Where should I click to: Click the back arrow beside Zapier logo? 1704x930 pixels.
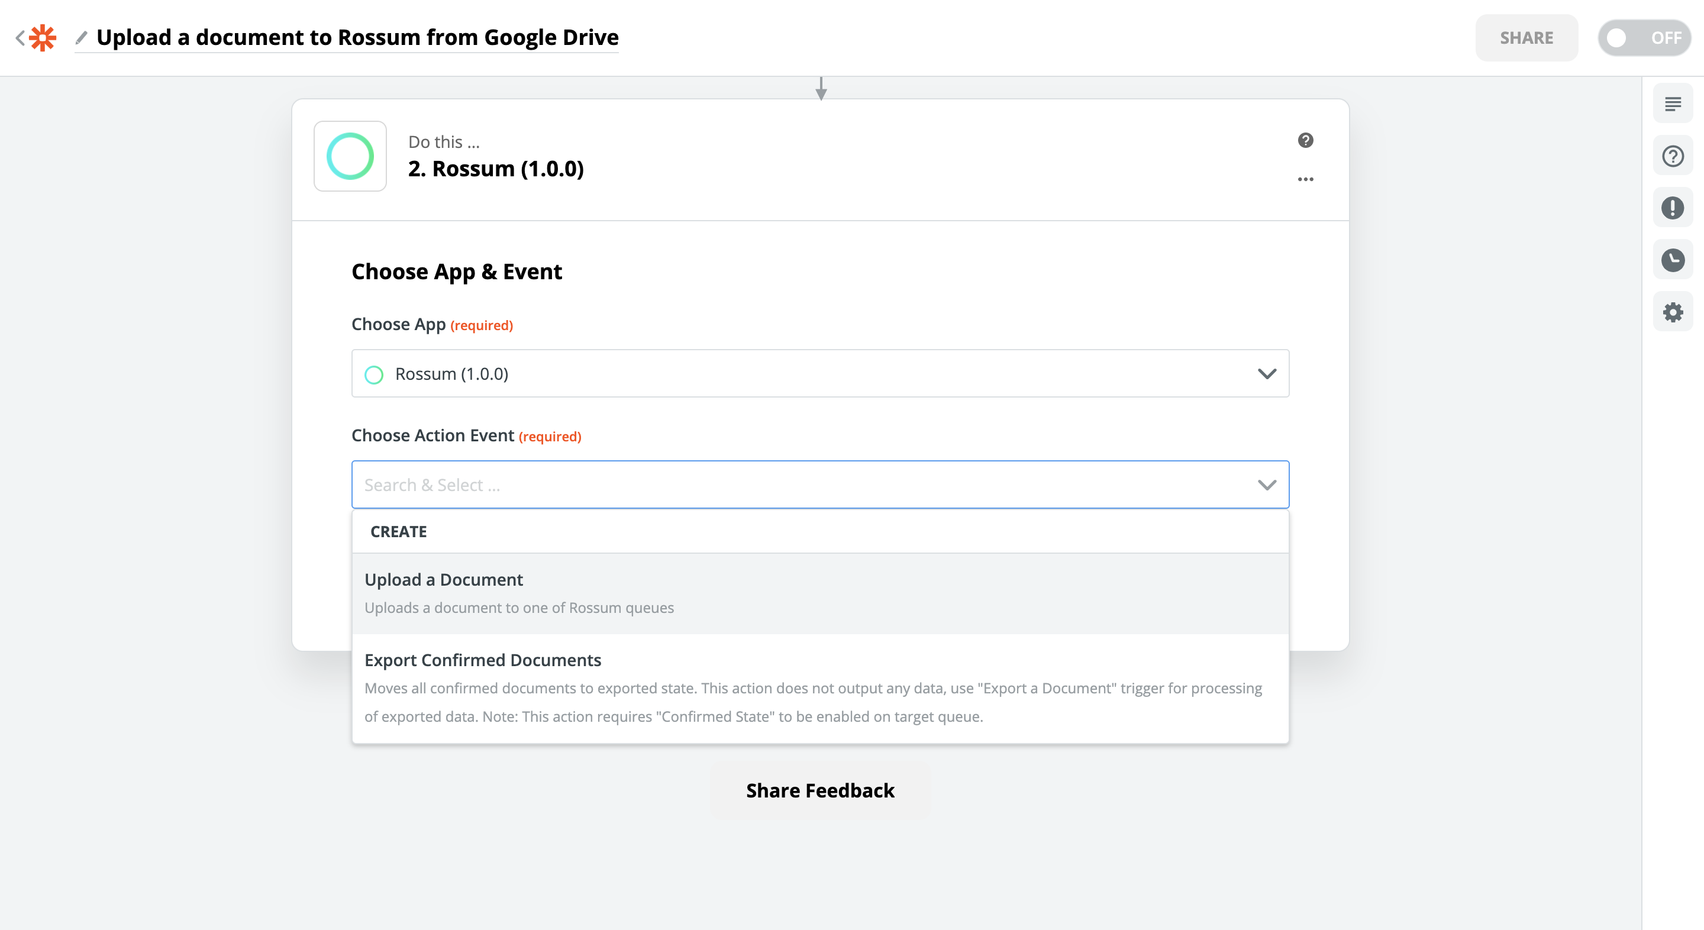[20, 38]
